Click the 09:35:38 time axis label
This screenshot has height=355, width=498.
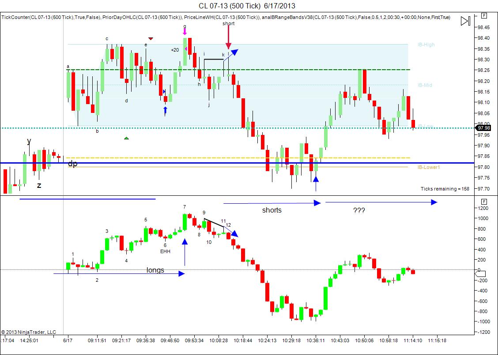point(146,340)
